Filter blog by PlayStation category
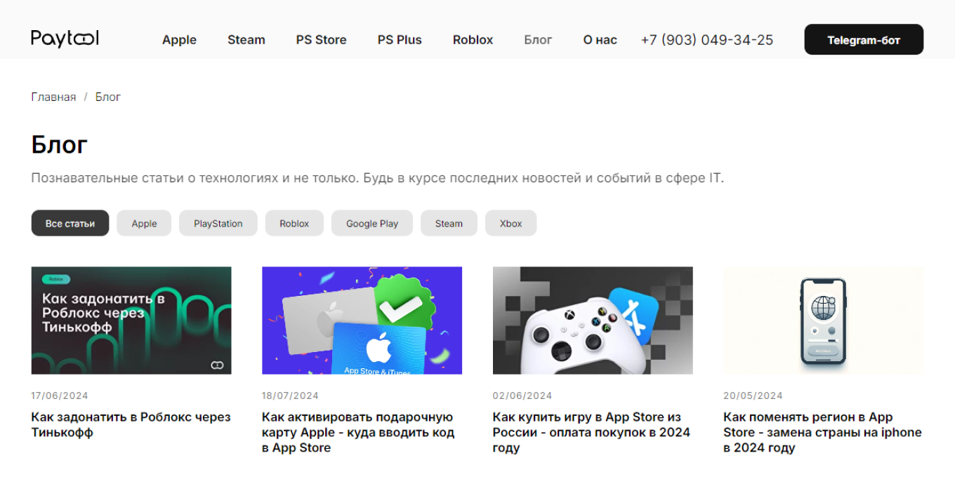This screenshot has width=955, height=500. pyautogui.click(x=218, y=224)
